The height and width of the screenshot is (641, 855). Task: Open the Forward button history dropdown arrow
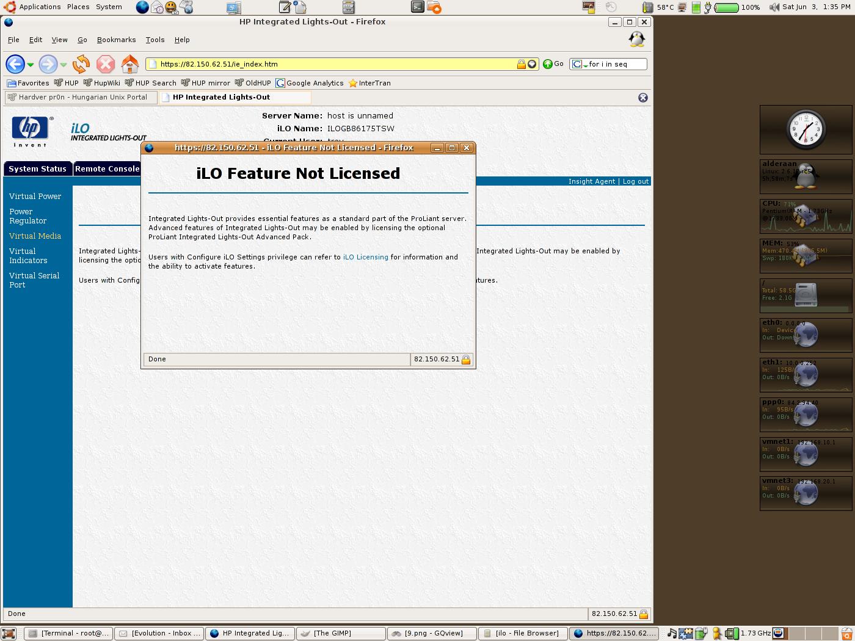[64, 65]
